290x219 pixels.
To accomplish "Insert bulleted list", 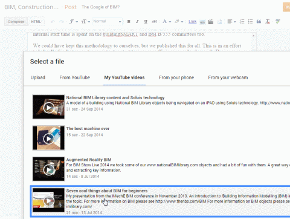I will click(250, 22).
